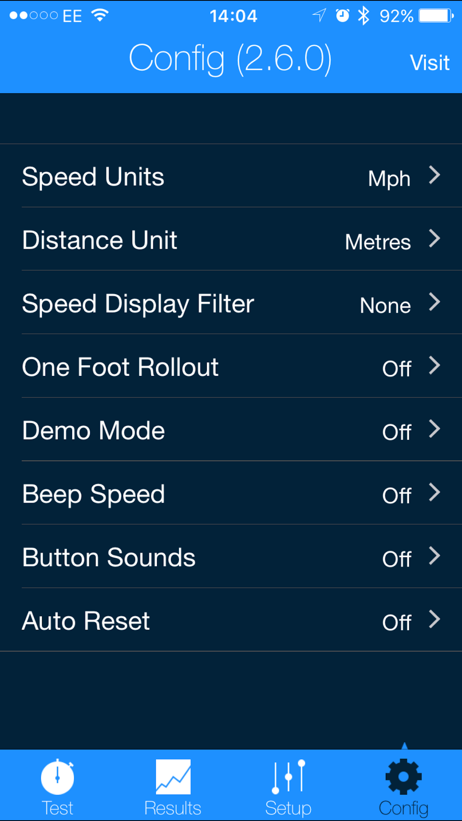The image size is (462, 821).
Task: Open Speed Display Filter chevron
Action: (434, 302)
